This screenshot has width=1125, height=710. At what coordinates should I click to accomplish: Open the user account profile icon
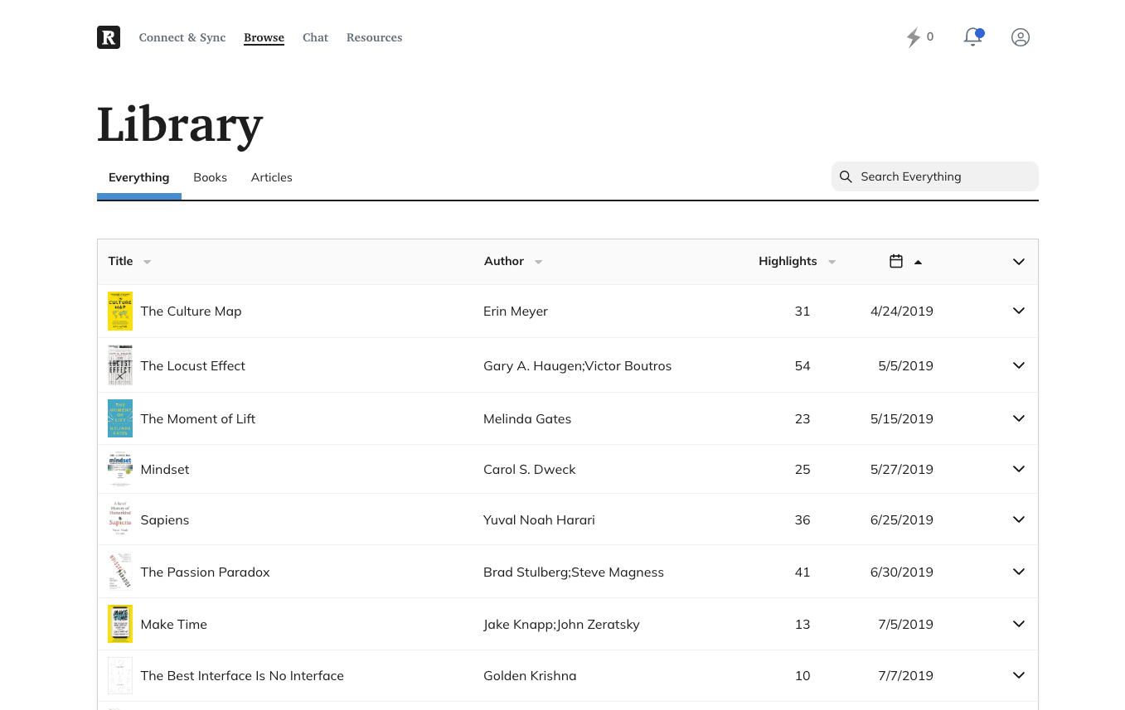click(x=1021, y=37)
